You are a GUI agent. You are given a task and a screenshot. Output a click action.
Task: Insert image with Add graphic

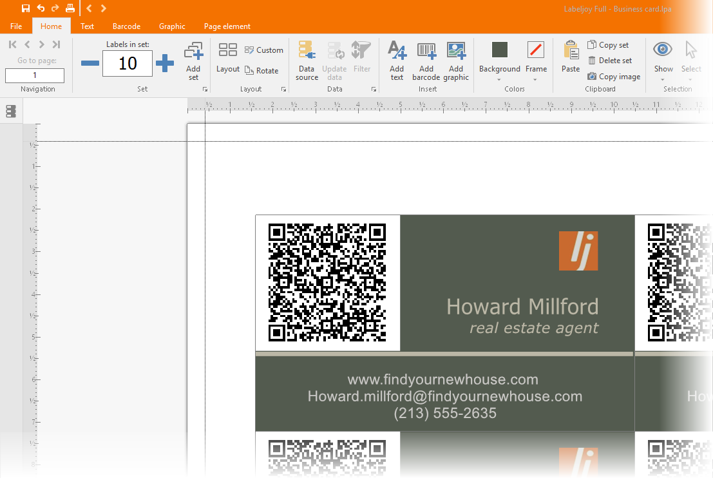point(456,61)
